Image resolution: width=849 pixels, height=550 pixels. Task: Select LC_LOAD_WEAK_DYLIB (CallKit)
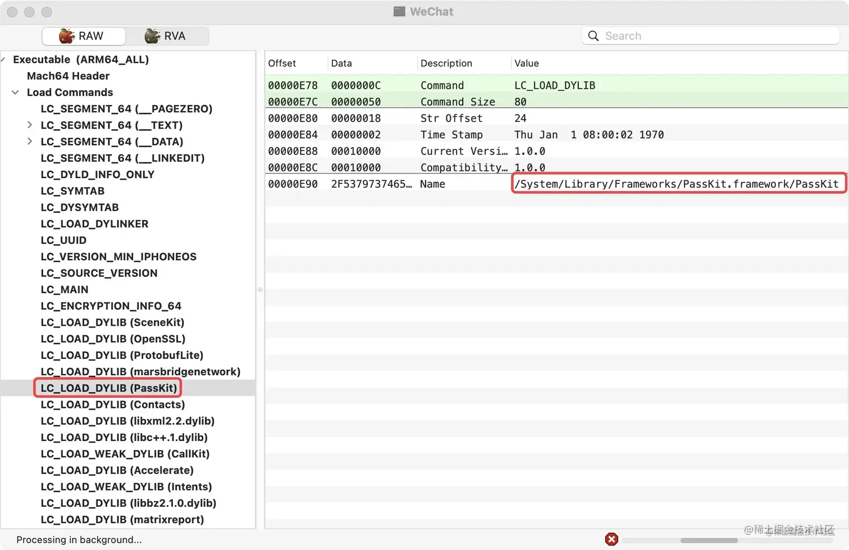point(125,453)
